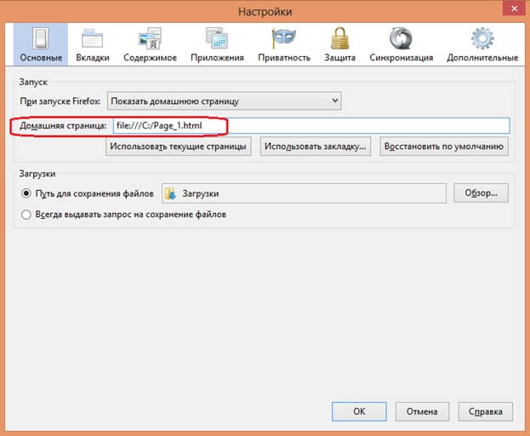
Task: Open the Приватность mask icon
Action: [284, 38]
